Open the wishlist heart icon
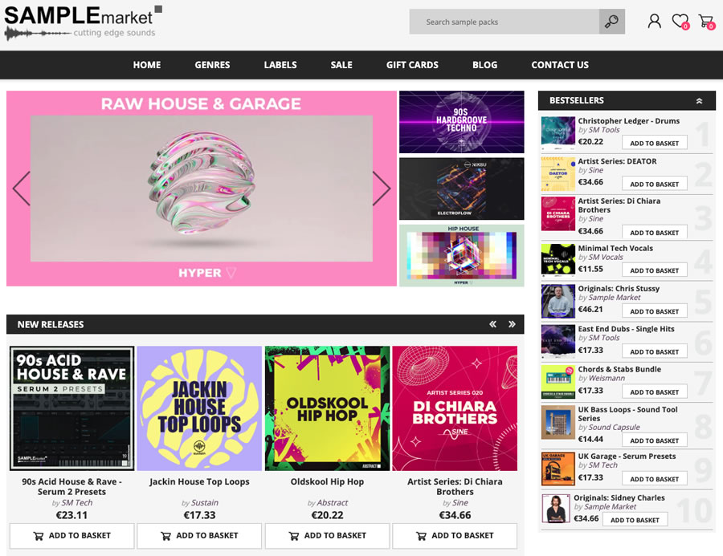Image resolution: width=723 pixels, height=556 pixels. (680, 22)
